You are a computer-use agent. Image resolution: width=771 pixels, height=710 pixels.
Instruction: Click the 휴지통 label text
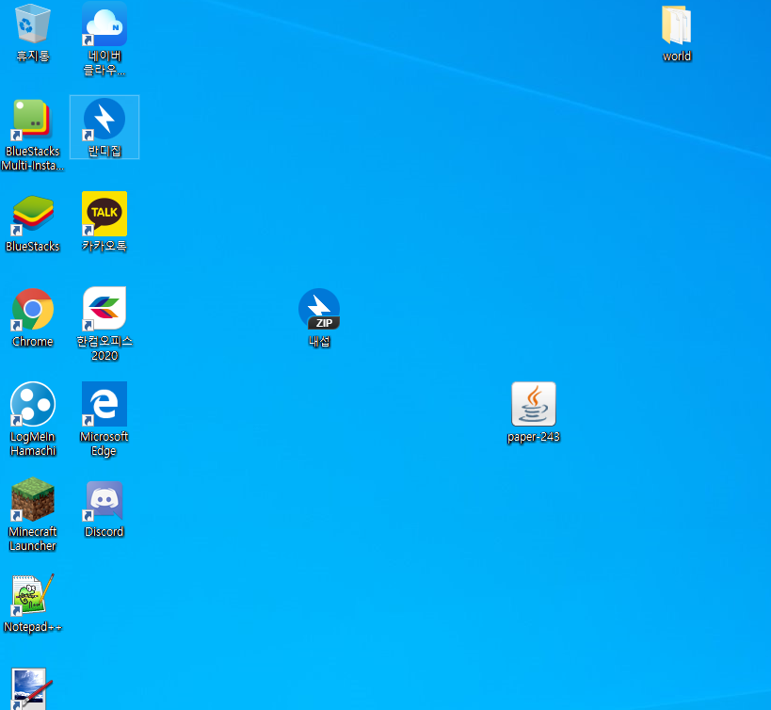click(x=33, y=56)
